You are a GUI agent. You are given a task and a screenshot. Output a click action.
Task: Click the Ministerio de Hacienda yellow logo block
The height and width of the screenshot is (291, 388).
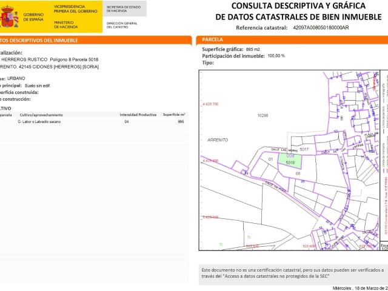[76, 17]
